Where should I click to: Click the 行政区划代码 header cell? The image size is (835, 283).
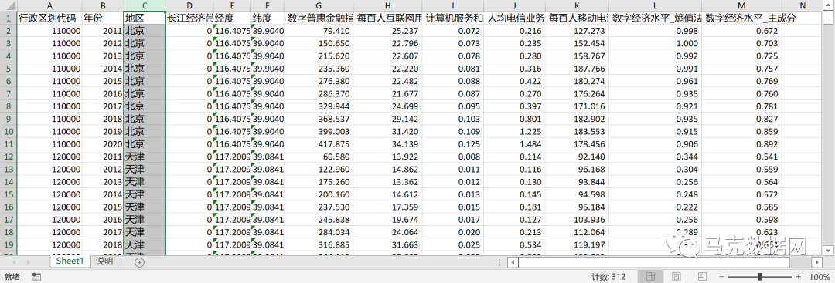(x=49, y=18)
